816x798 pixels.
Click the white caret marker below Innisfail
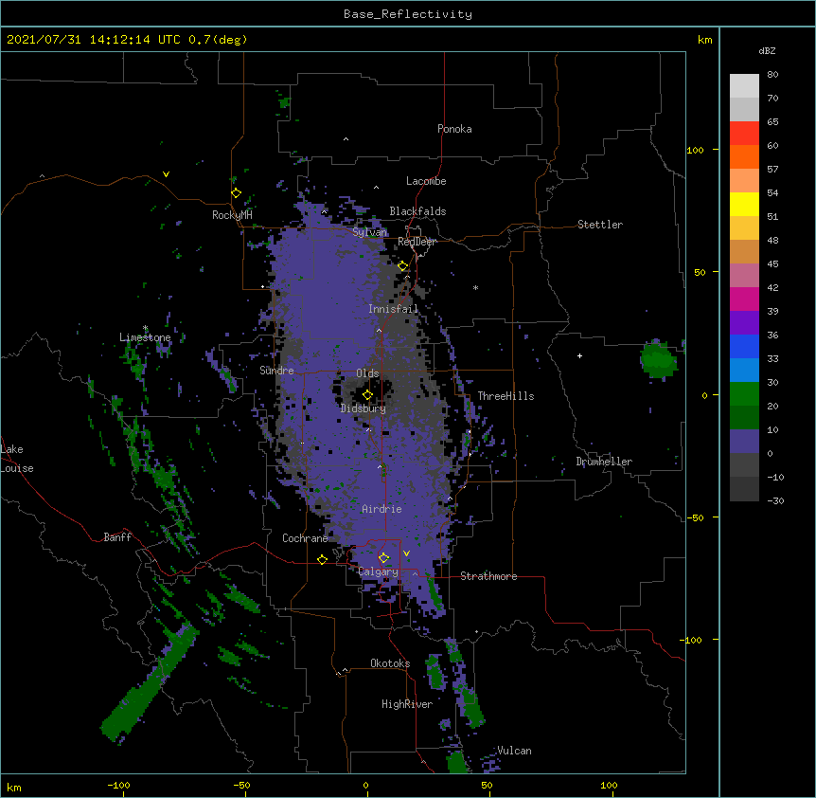pyautogui.click(x=379, y=330)
